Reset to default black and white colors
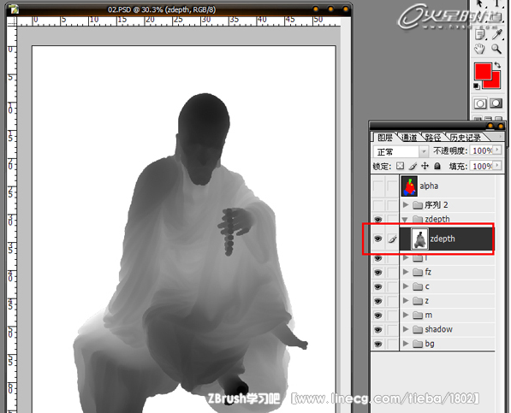This screenshot has height=413, width=511. (477, 86)
